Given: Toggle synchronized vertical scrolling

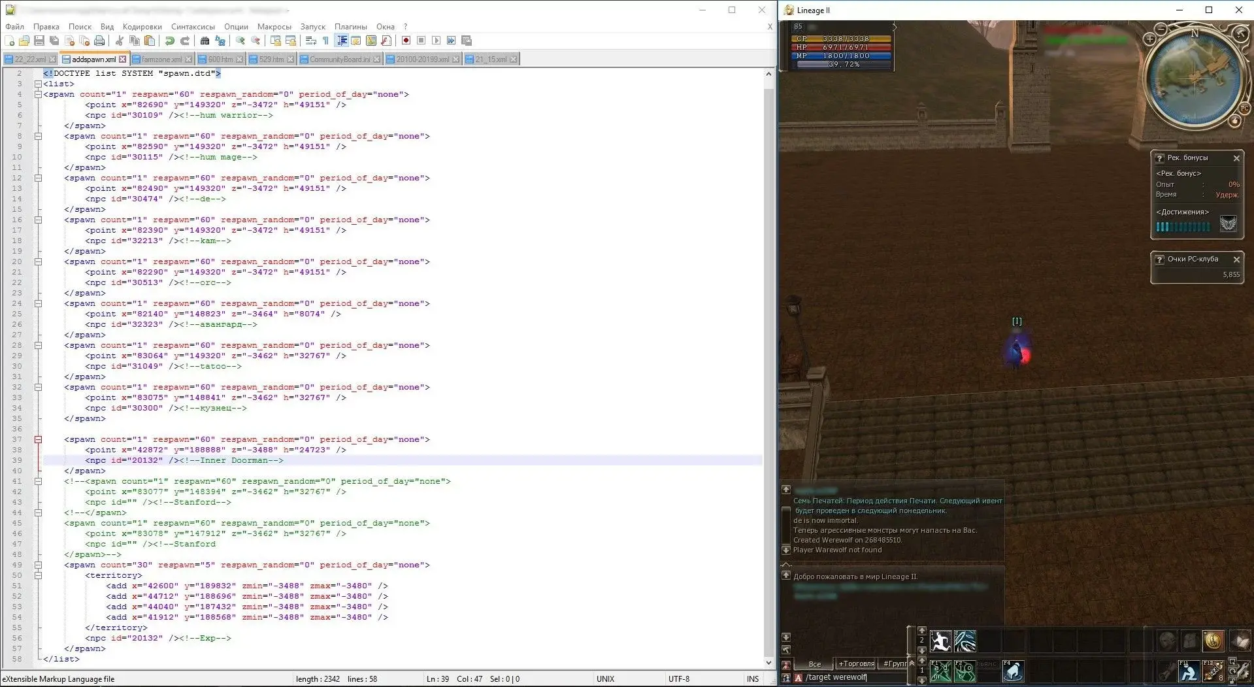Looking at the screenshot, I should pos(275,41).
